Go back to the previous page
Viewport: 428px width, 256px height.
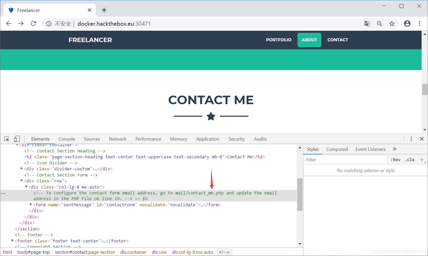tap(9, 24)
